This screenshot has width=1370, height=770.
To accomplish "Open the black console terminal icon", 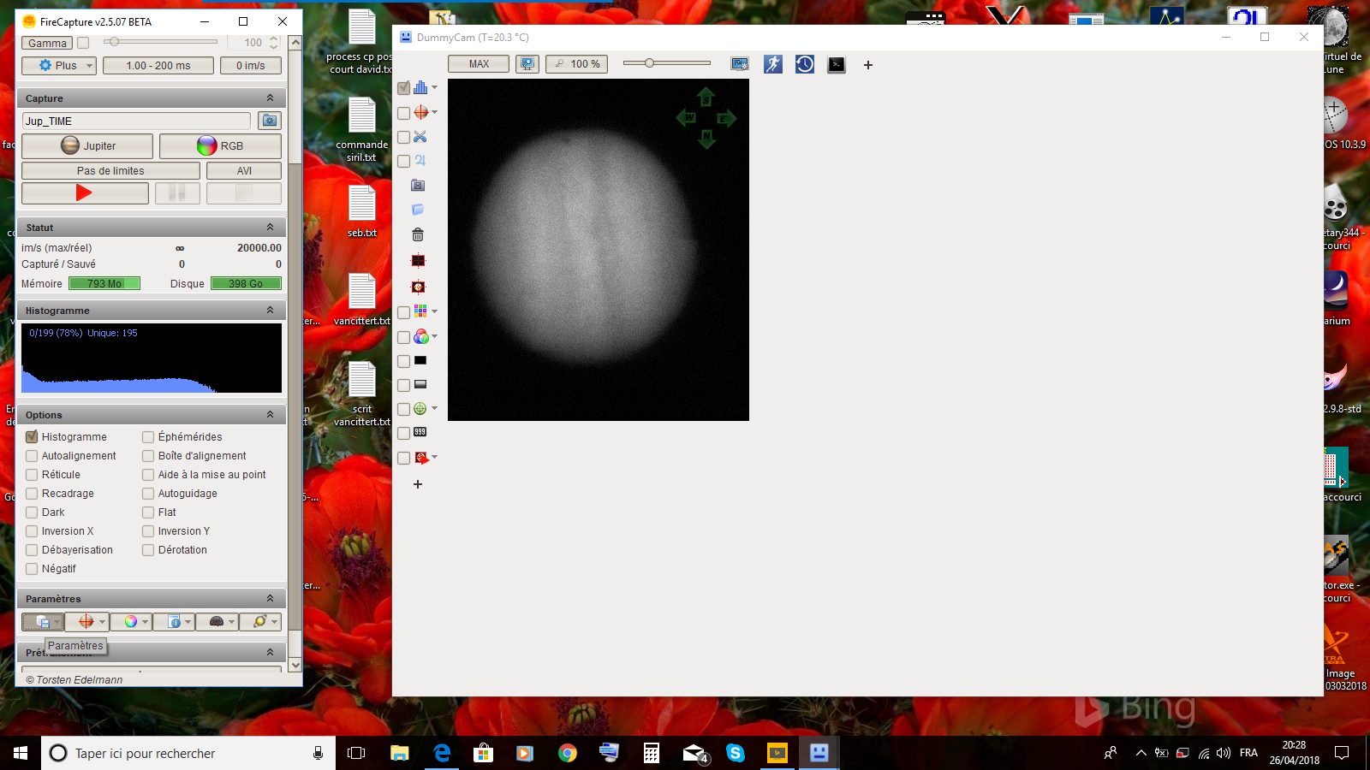I will pos(837,64).
